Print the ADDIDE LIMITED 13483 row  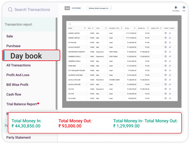click(x=165, y=38)
